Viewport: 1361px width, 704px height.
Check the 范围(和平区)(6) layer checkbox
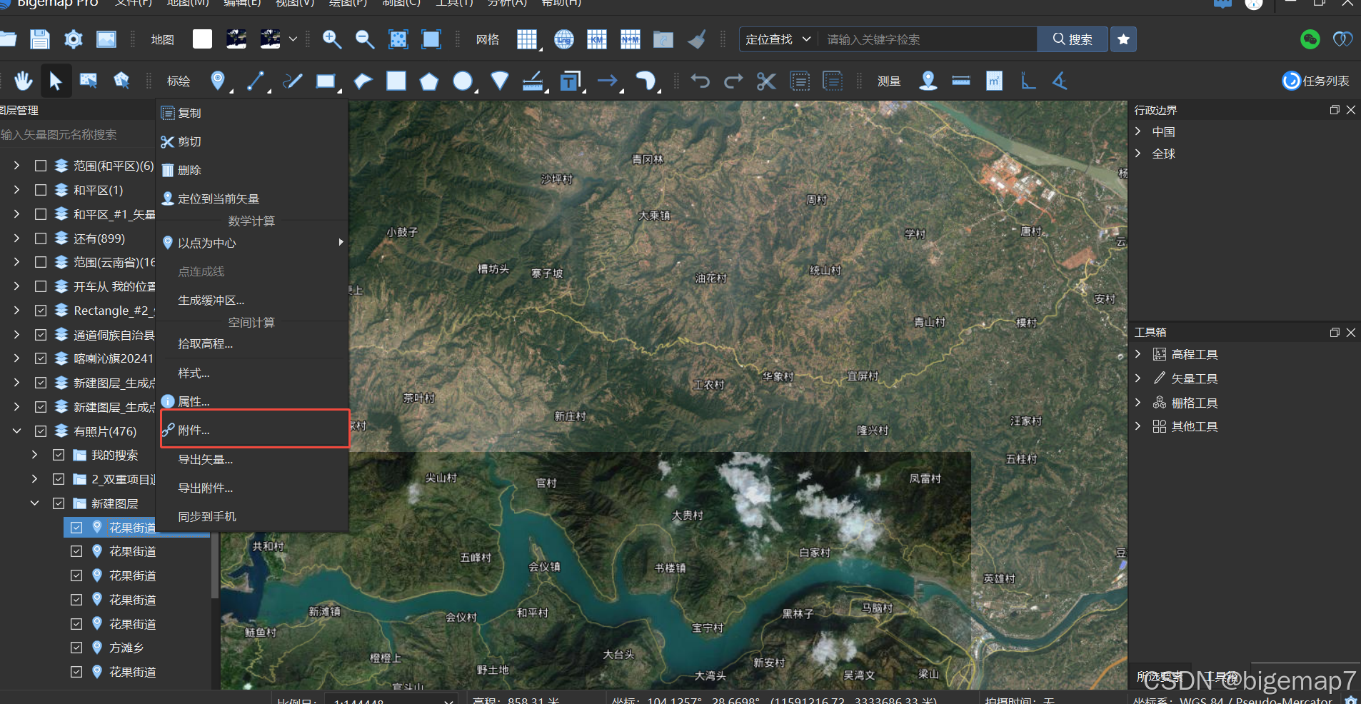click(x=41, y=166)
